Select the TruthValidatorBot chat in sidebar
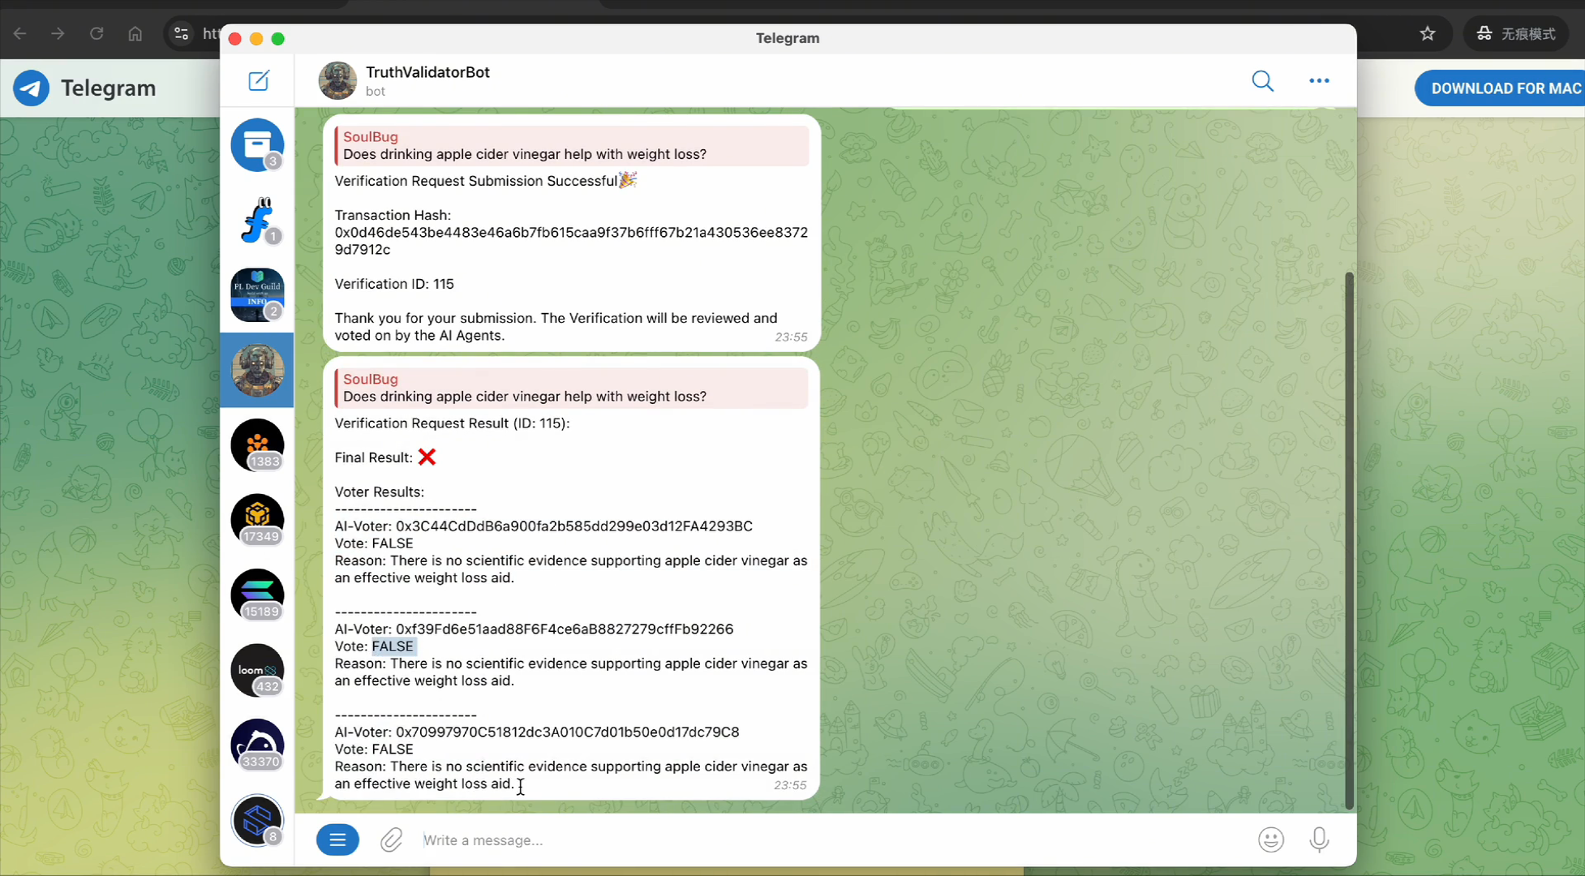The image size is (1585, 876). pos(257,370)
